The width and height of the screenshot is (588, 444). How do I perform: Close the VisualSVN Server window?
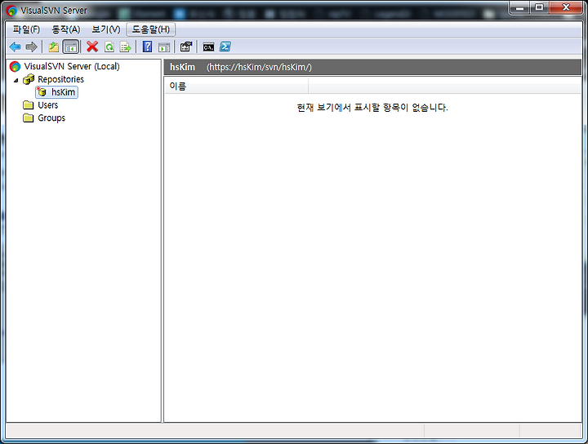[x=566, y=7]
